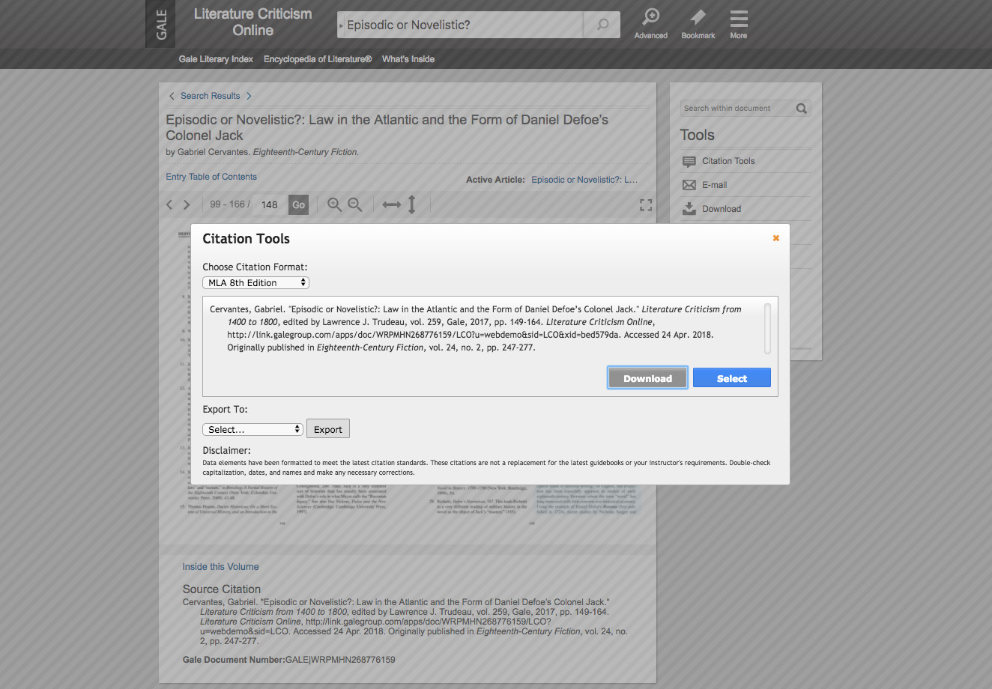992x689 pixels.
Task: Zoom out of the document
Action: pos(355,204)
